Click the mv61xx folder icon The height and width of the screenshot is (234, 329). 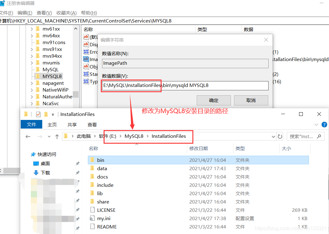point(38,29)
